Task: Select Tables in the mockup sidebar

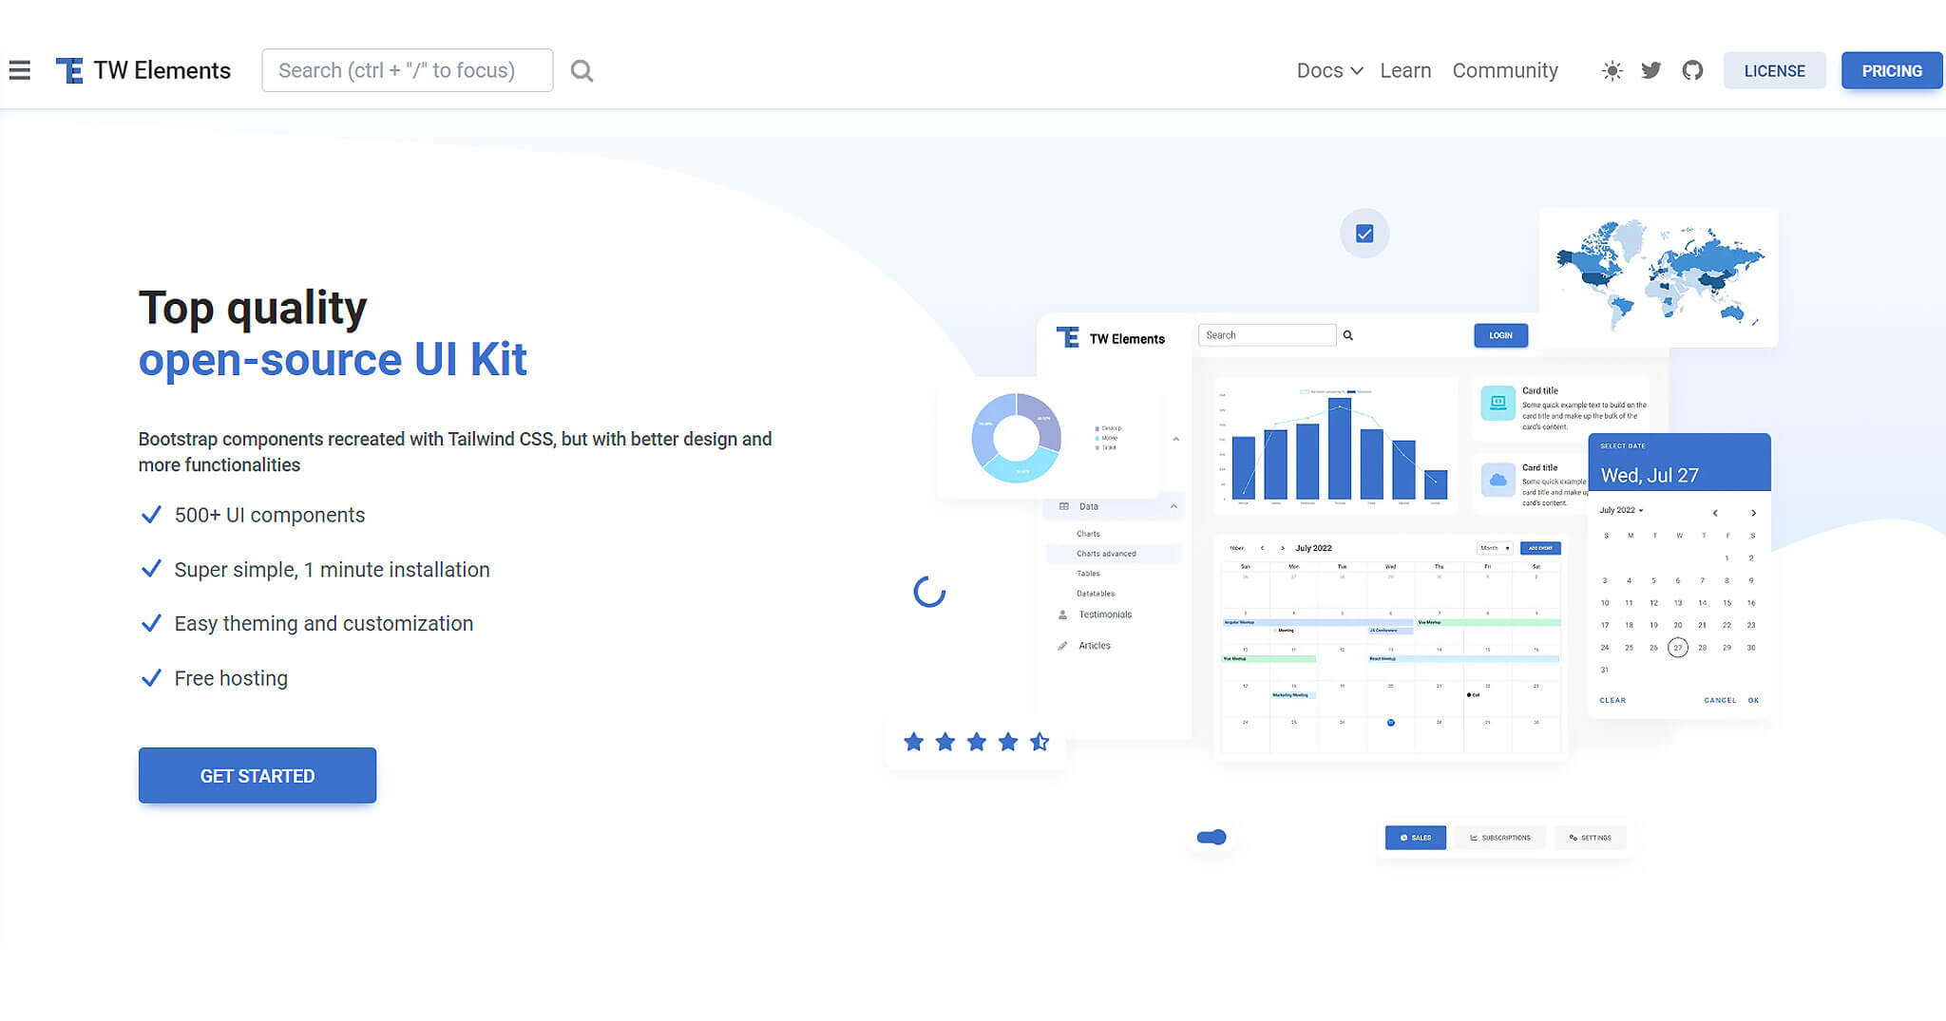Action: pos(1088,574)
